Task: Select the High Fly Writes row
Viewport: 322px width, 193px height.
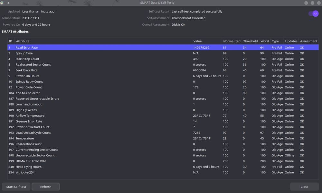Action: (x=163, y=110)
